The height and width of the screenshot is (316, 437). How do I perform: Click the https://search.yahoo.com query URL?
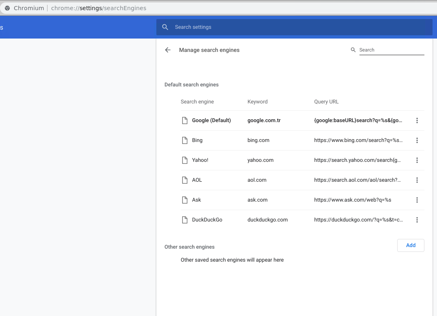[x=357, y=160]
